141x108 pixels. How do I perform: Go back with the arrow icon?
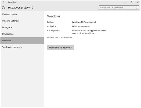point(3,2)
